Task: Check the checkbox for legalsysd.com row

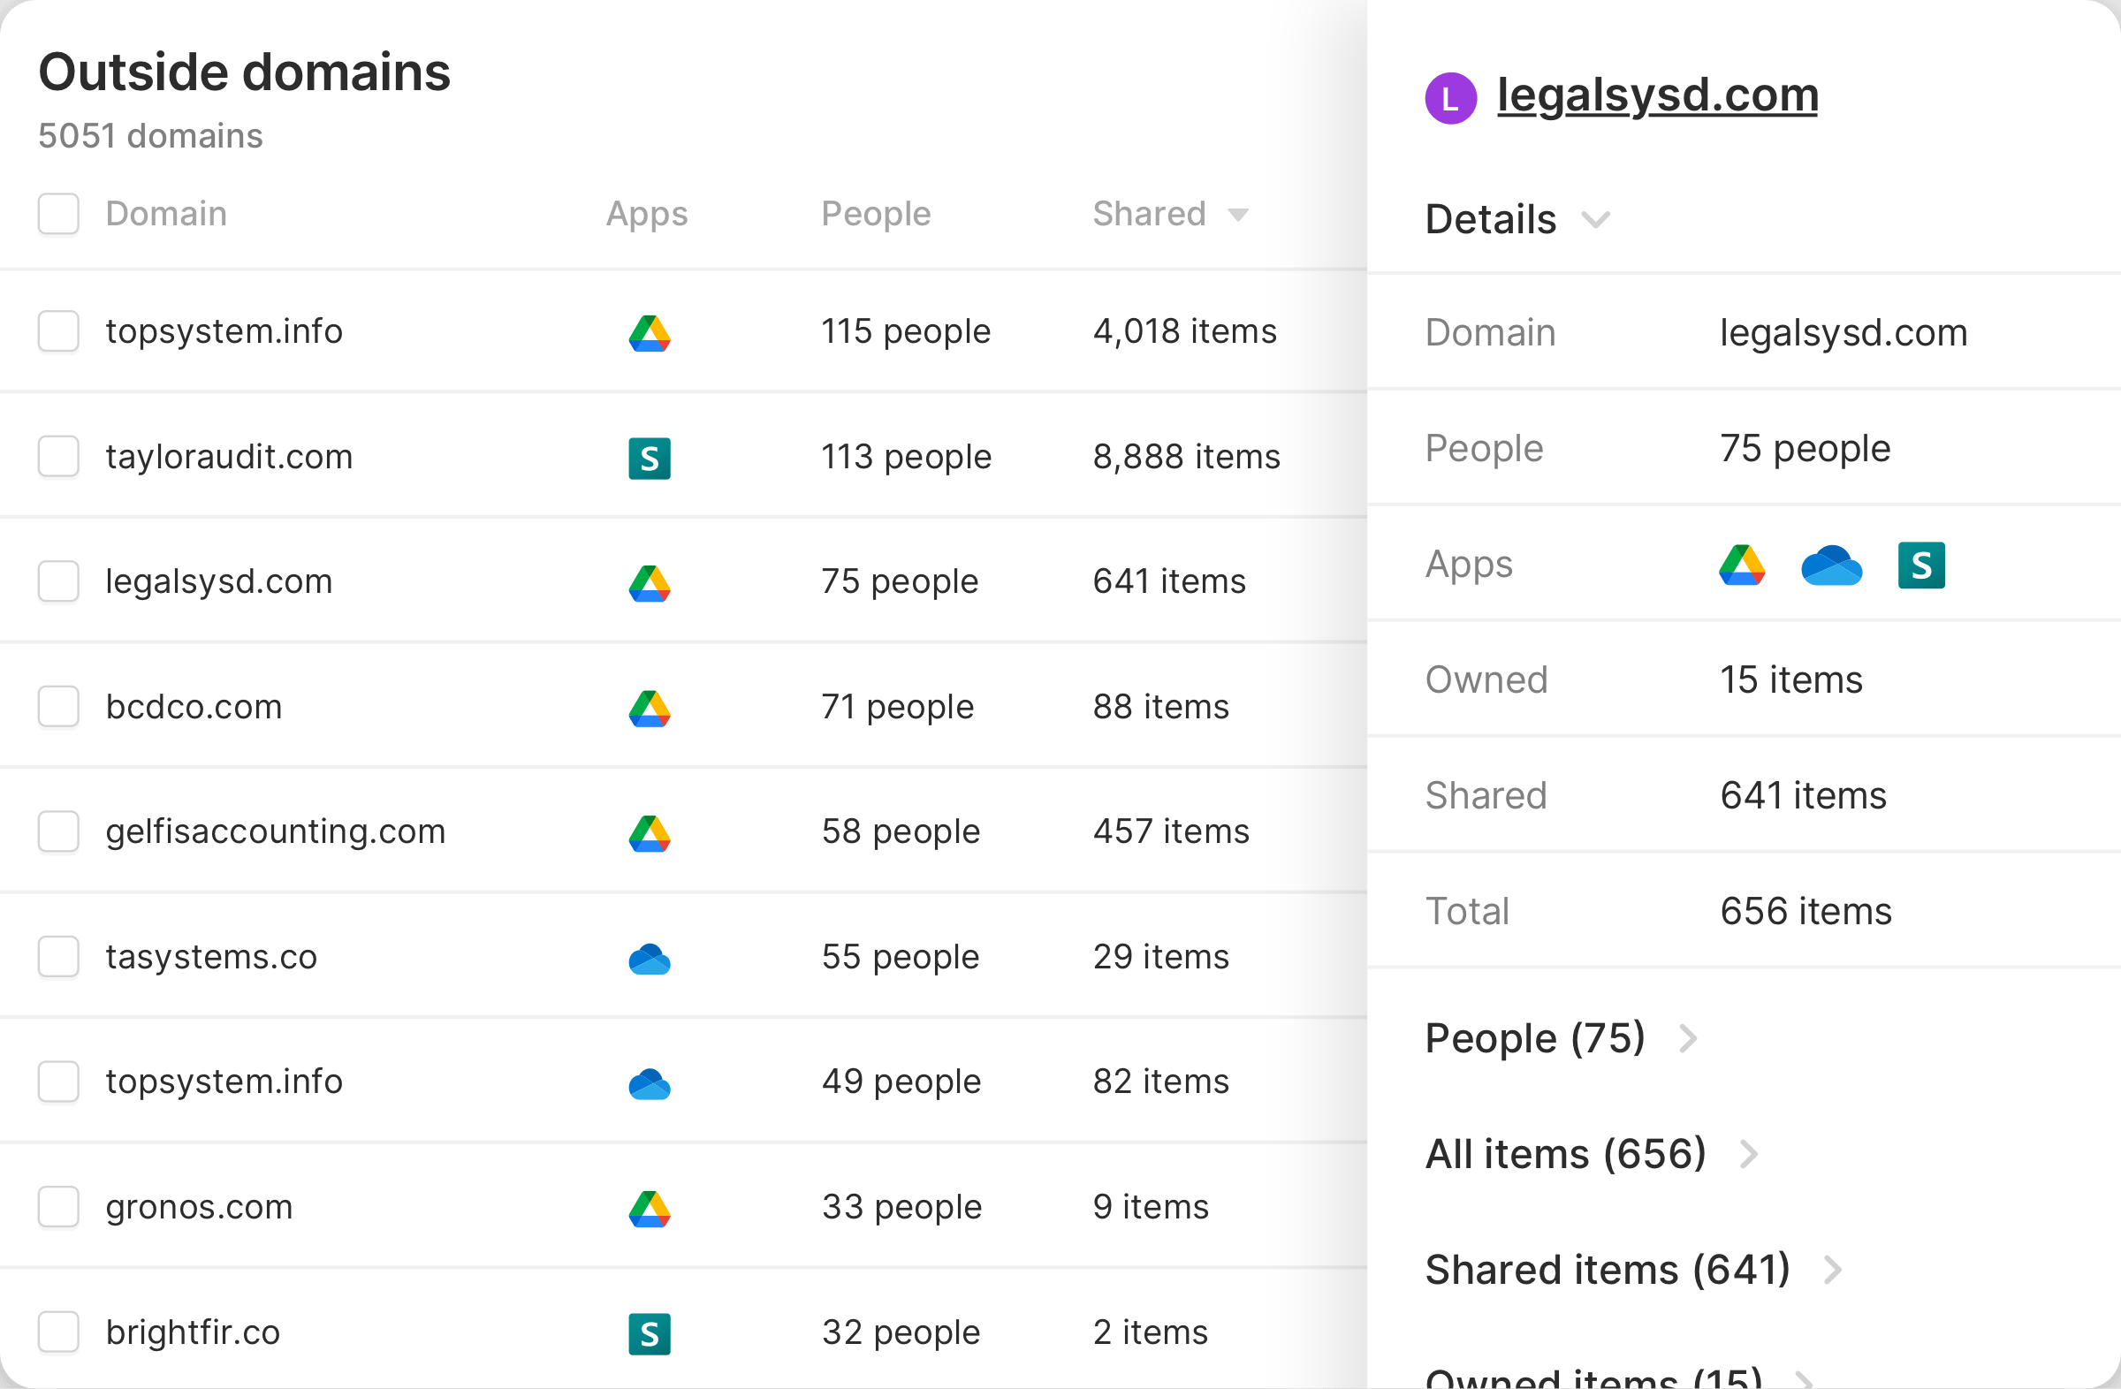Action: [x=58, y=581]
